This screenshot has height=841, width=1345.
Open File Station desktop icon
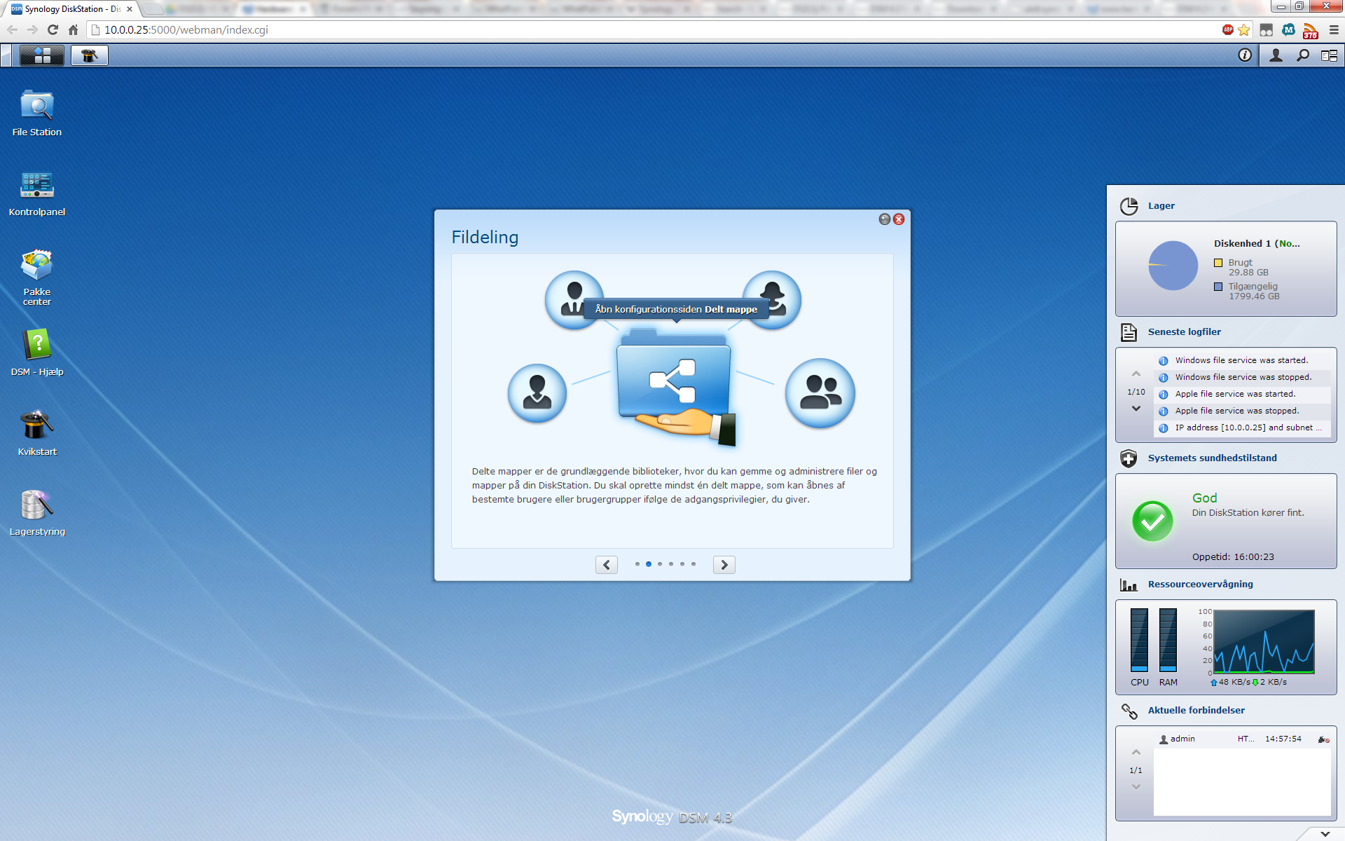[x=37, y=113]
